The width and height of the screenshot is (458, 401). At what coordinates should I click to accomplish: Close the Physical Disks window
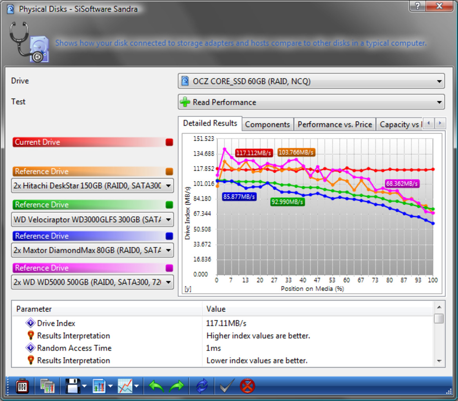click(x=439, y=6)
